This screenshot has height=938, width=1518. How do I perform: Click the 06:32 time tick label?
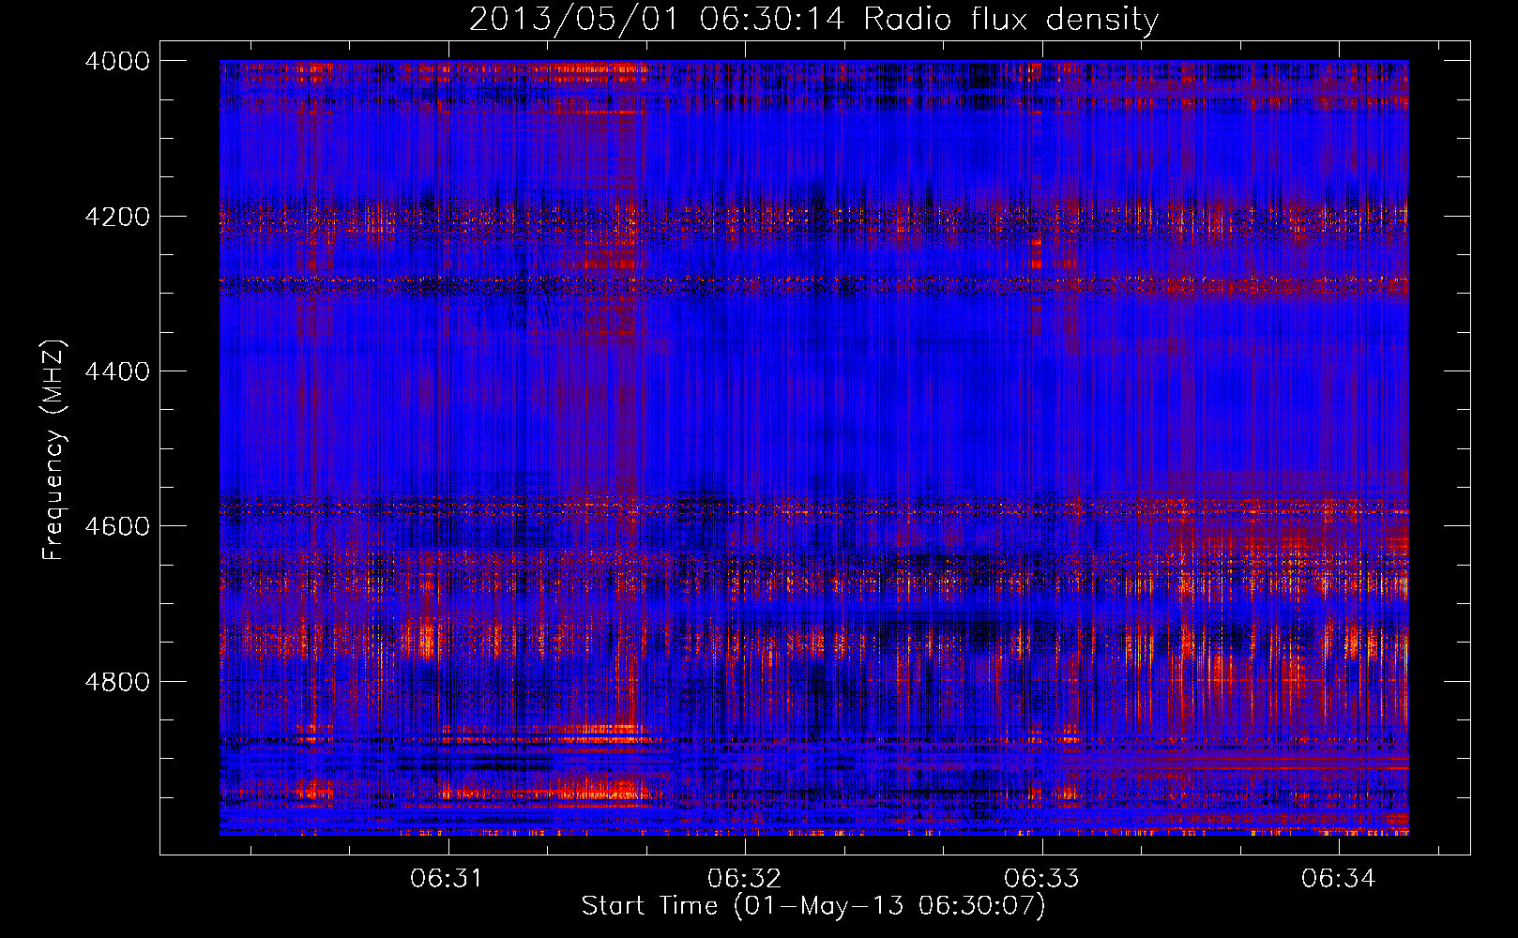(x=745, y=878)
